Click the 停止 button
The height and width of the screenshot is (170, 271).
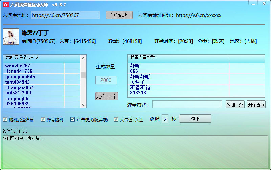pyautogui.click(x=195, y=119)
